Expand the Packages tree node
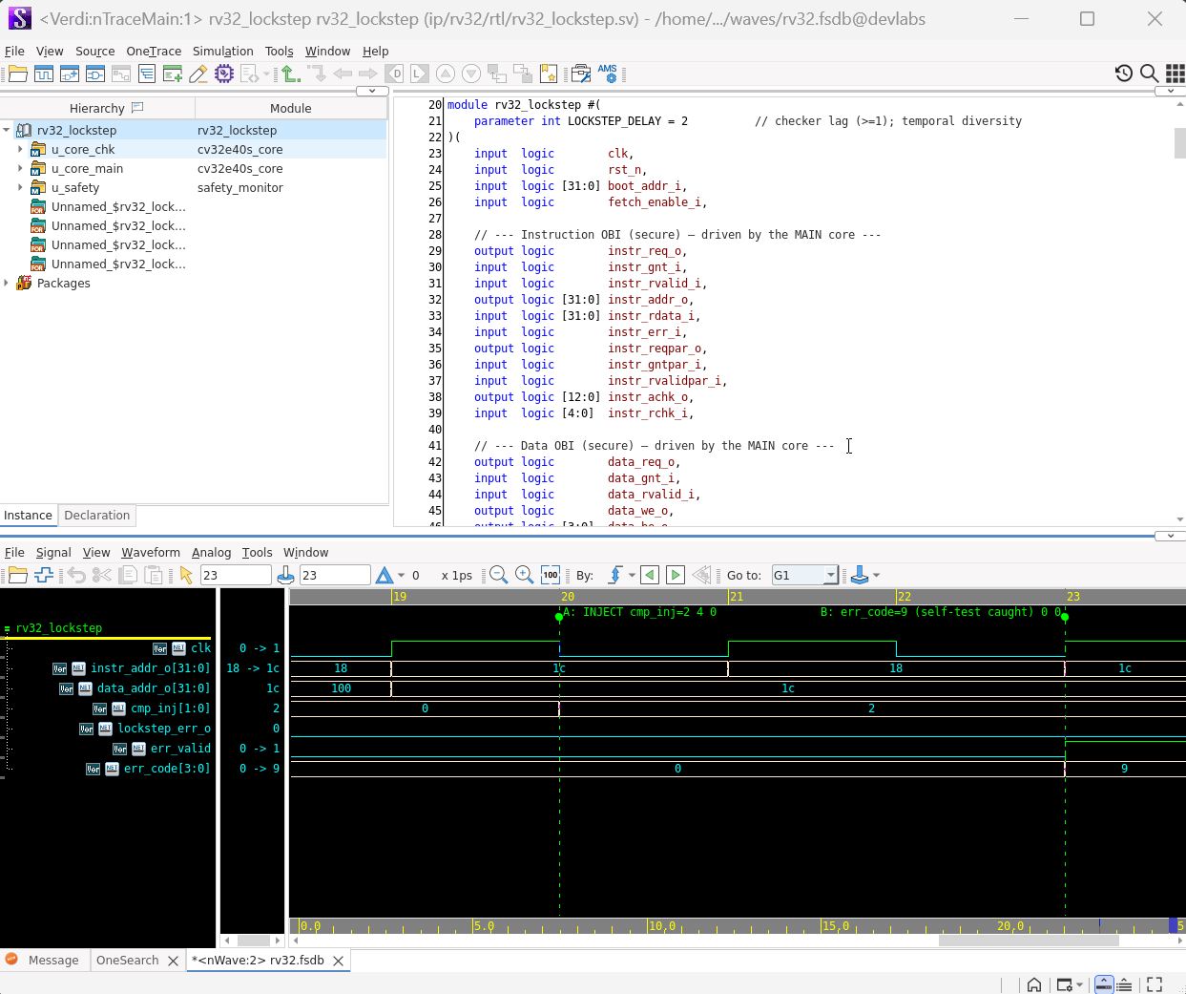This screenshot has height=994, width=1186. click(7, 283)
